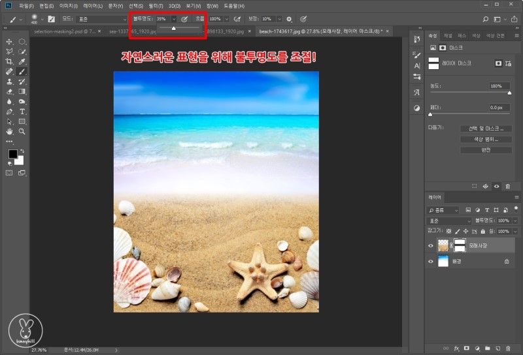Select the Horizontal Type tool
The height and width of the screenshot is (355, 523).
coord(22,112)
